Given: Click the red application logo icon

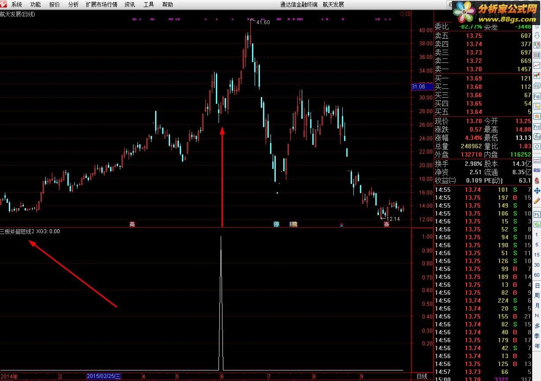Looking at the screenshot, I should click(4, 4).
